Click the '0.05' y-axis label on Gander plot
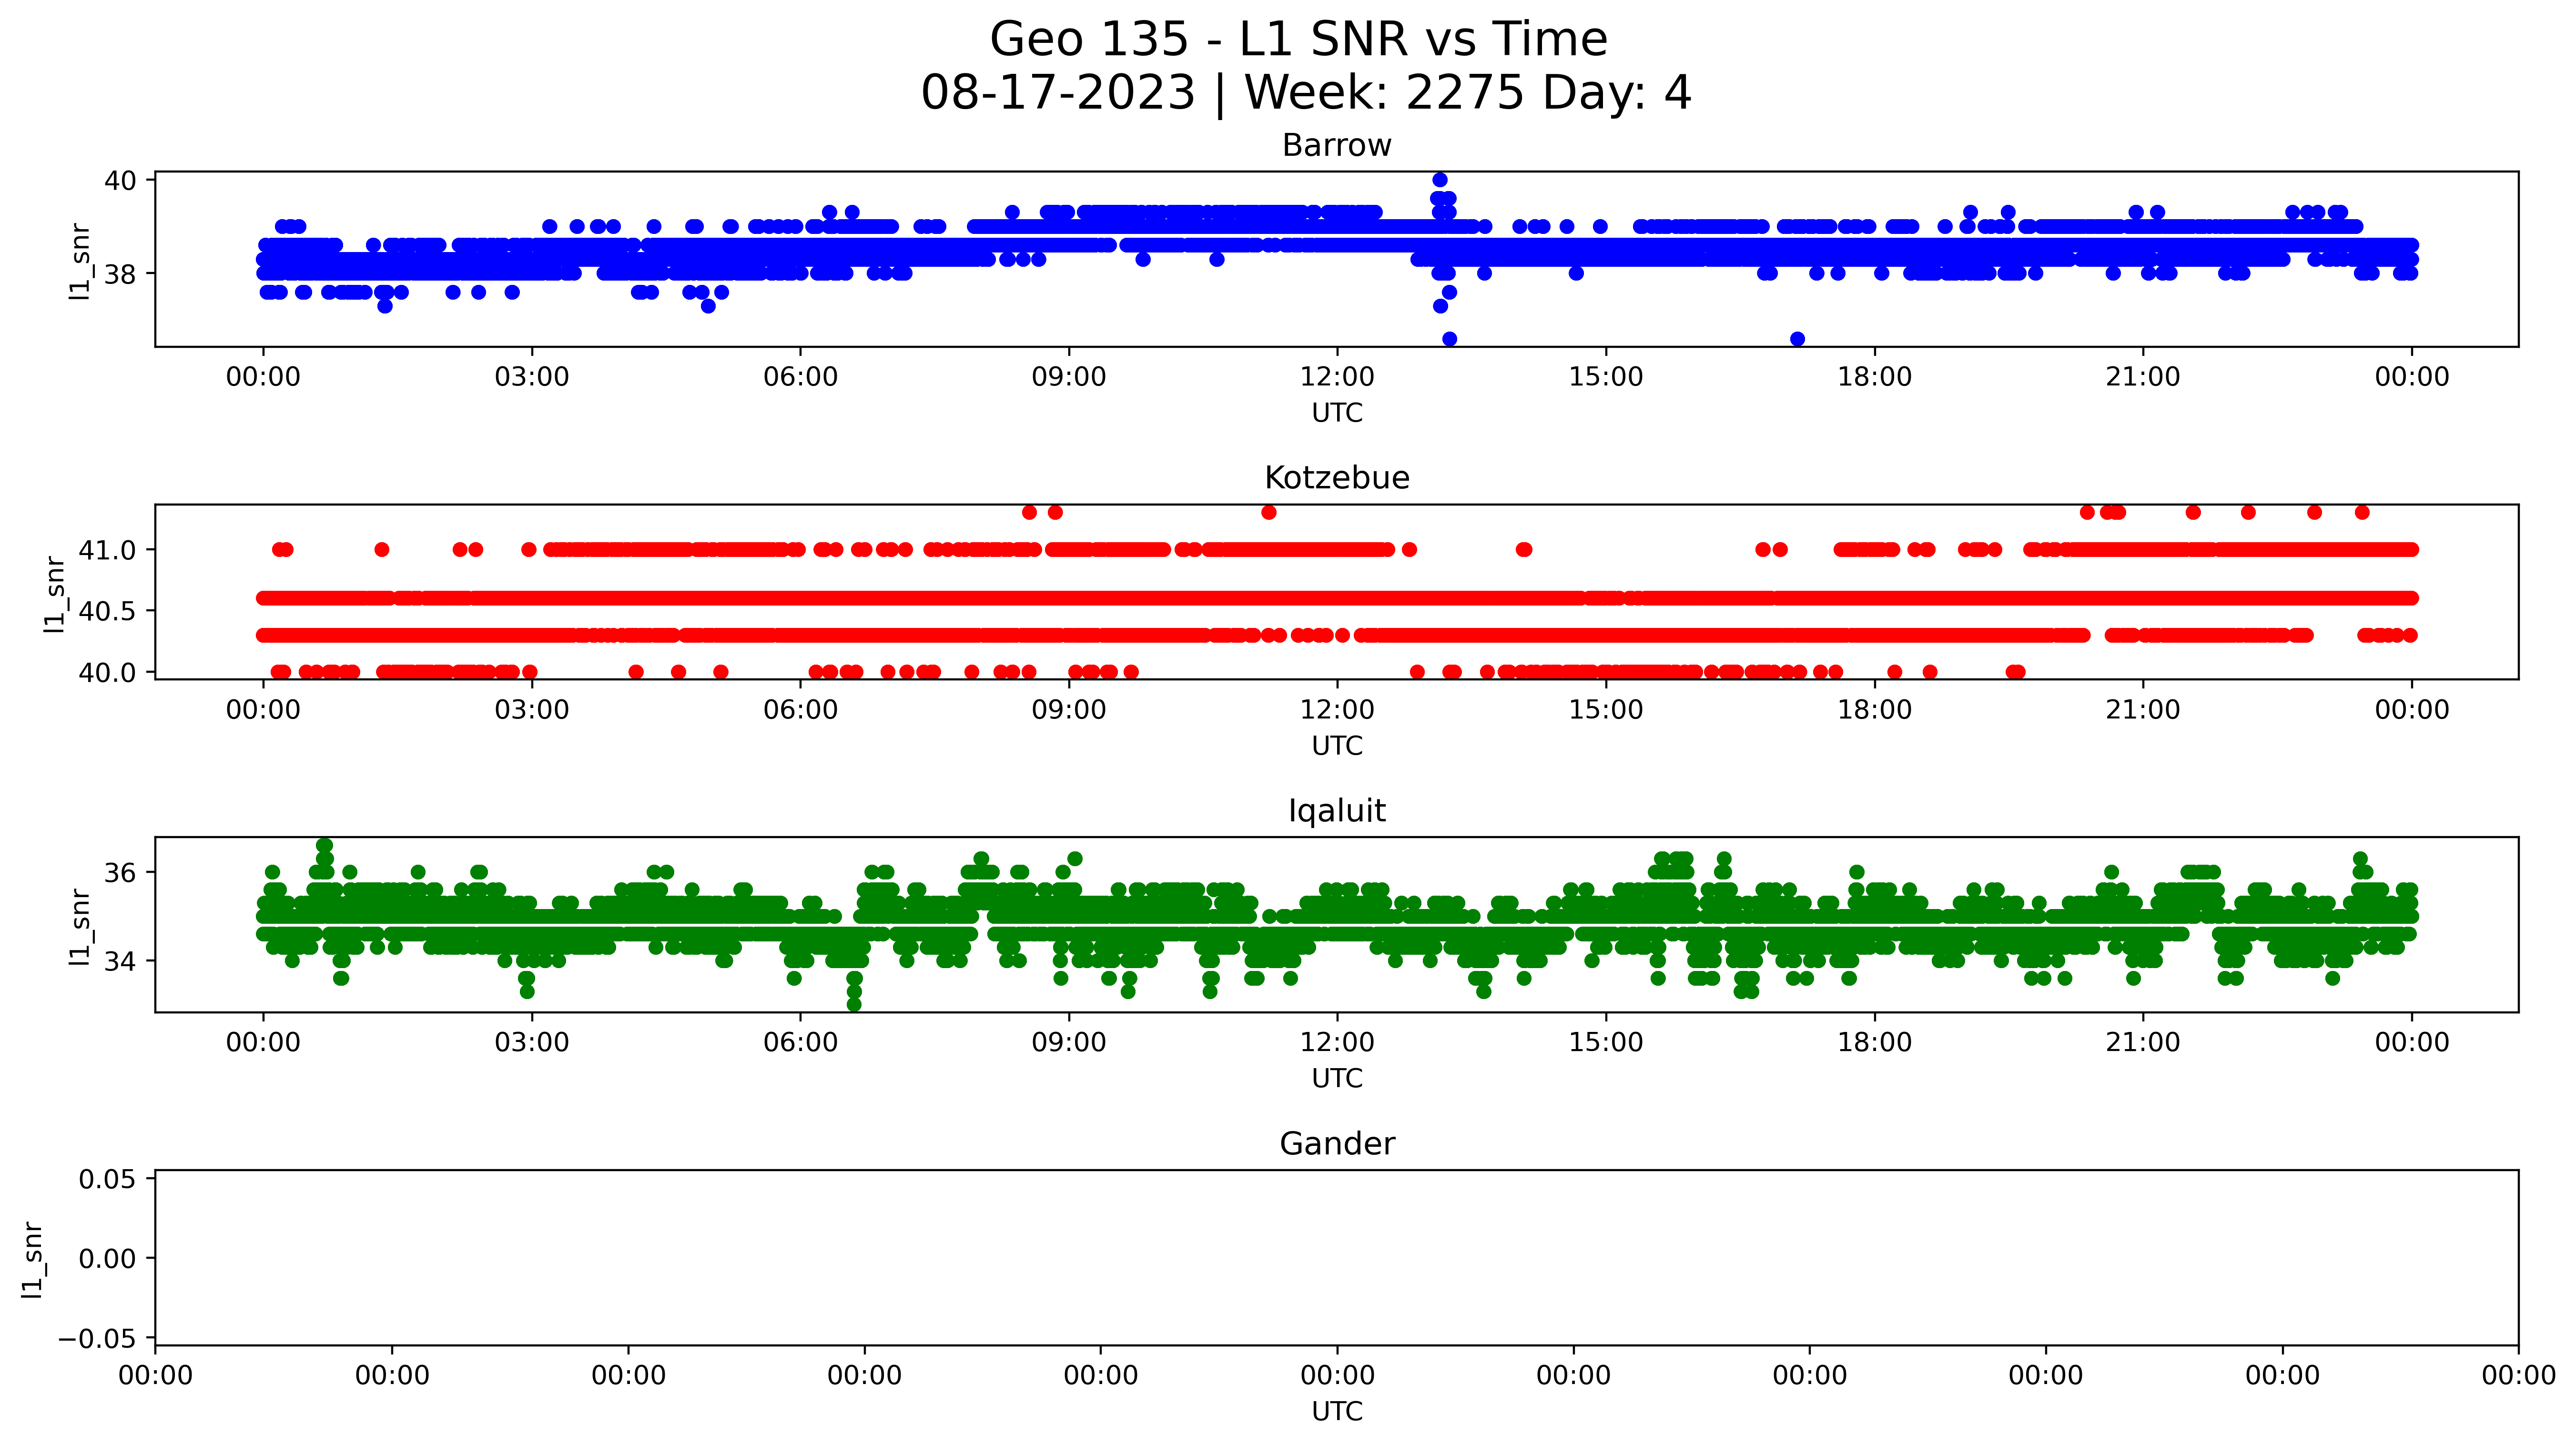The image size is (2576, 1445). click(107, 1179)
